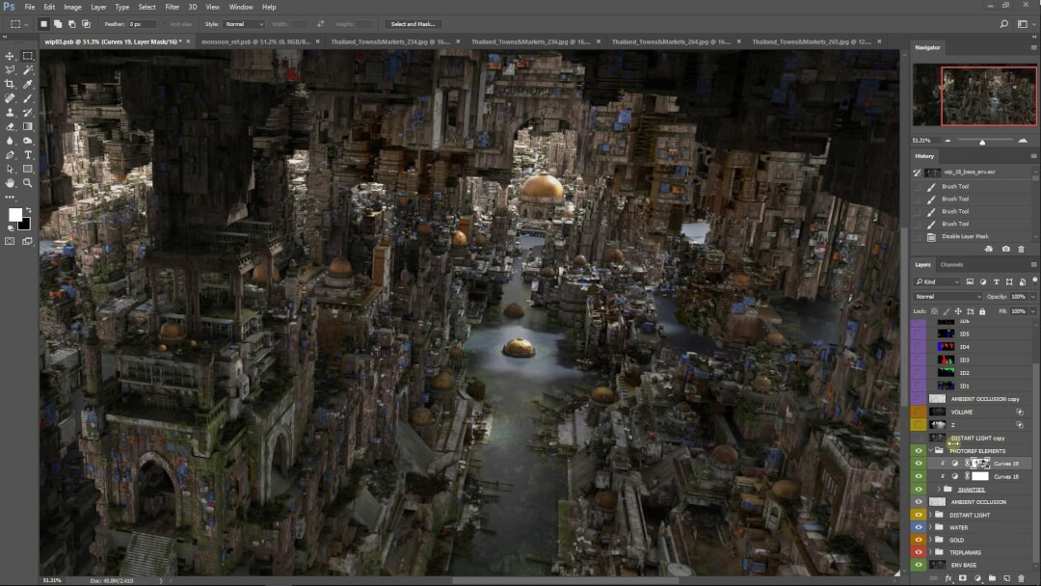This screenshot has height=586, width=1041.
Task: Switch to the Channels tab
Action: tap(951, 265)
